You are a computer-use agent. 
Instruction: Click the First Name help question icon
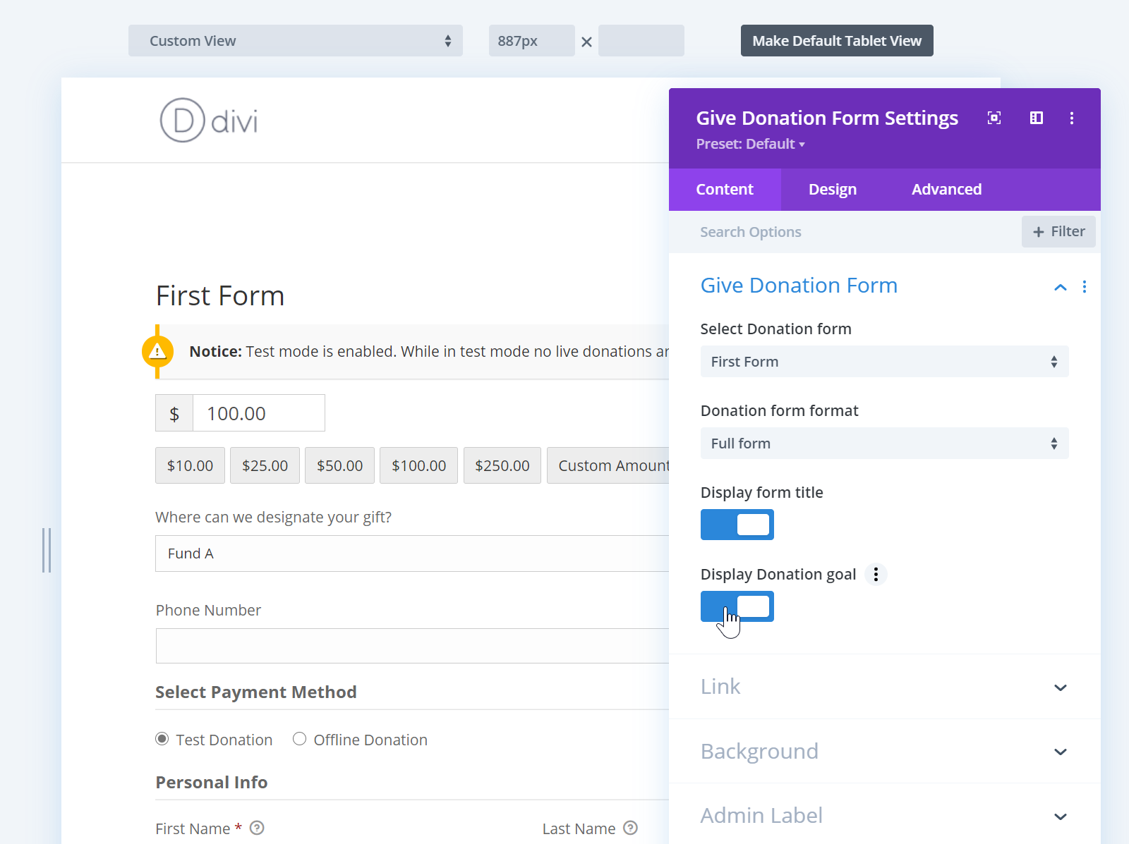point(257,828)
